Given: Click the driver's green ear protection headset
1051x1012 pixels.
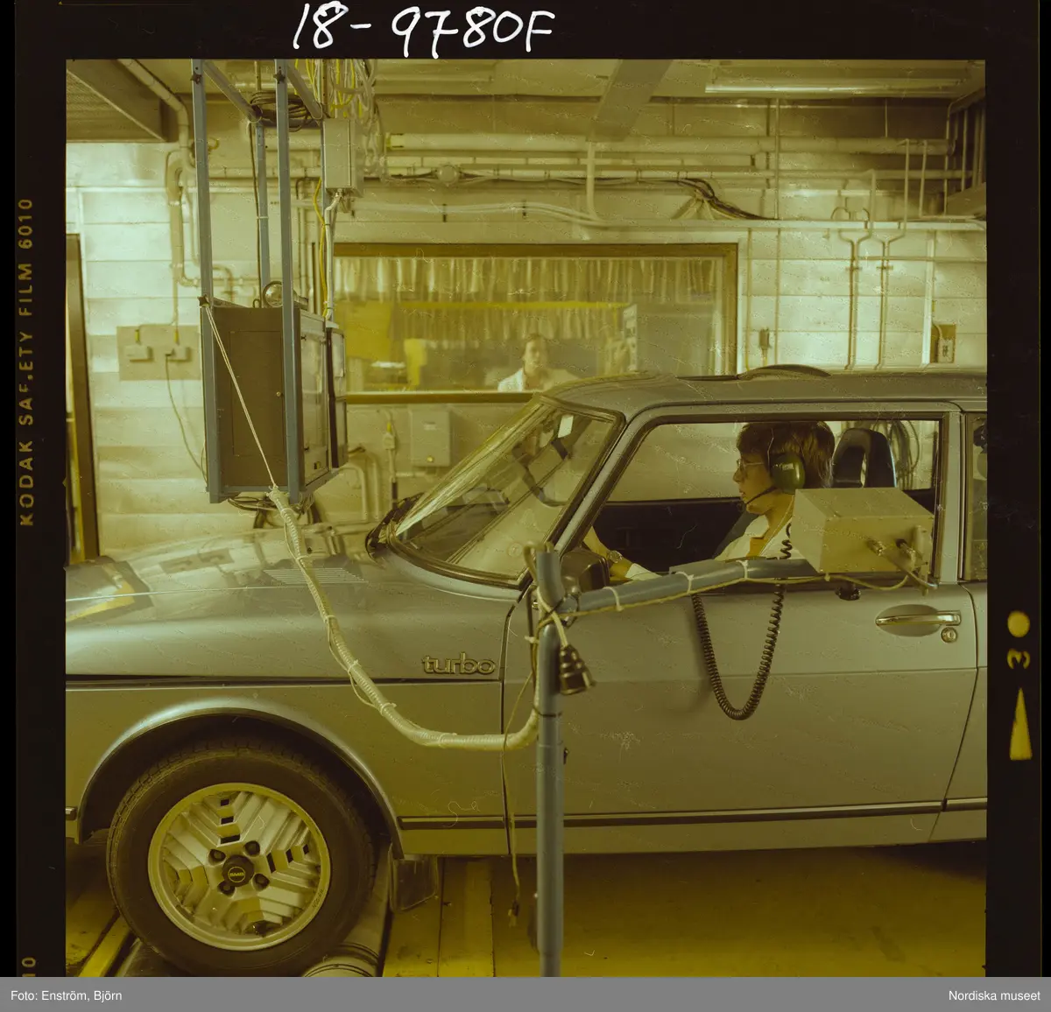Looking at the screenshot, I should tap(786, 470).
